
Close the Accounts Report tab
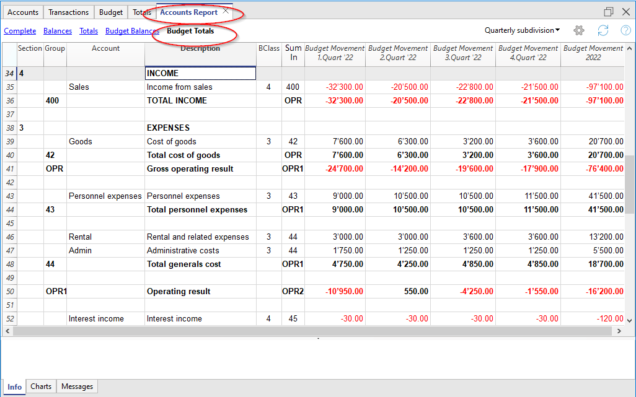coord(224,11)
